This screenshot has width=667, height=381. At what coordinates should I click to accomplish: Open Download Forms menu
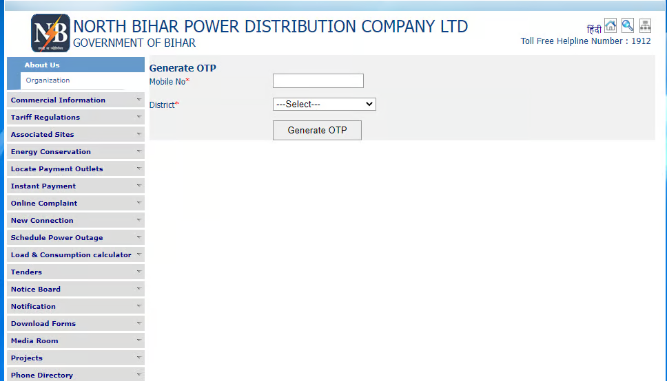pyautogui.click(x=76, y=323)
